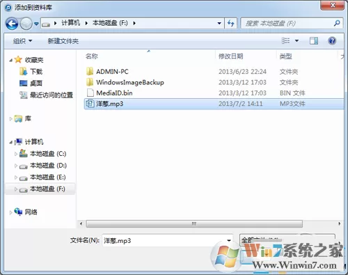Select 库 in navigation pane

coord(28,118)
